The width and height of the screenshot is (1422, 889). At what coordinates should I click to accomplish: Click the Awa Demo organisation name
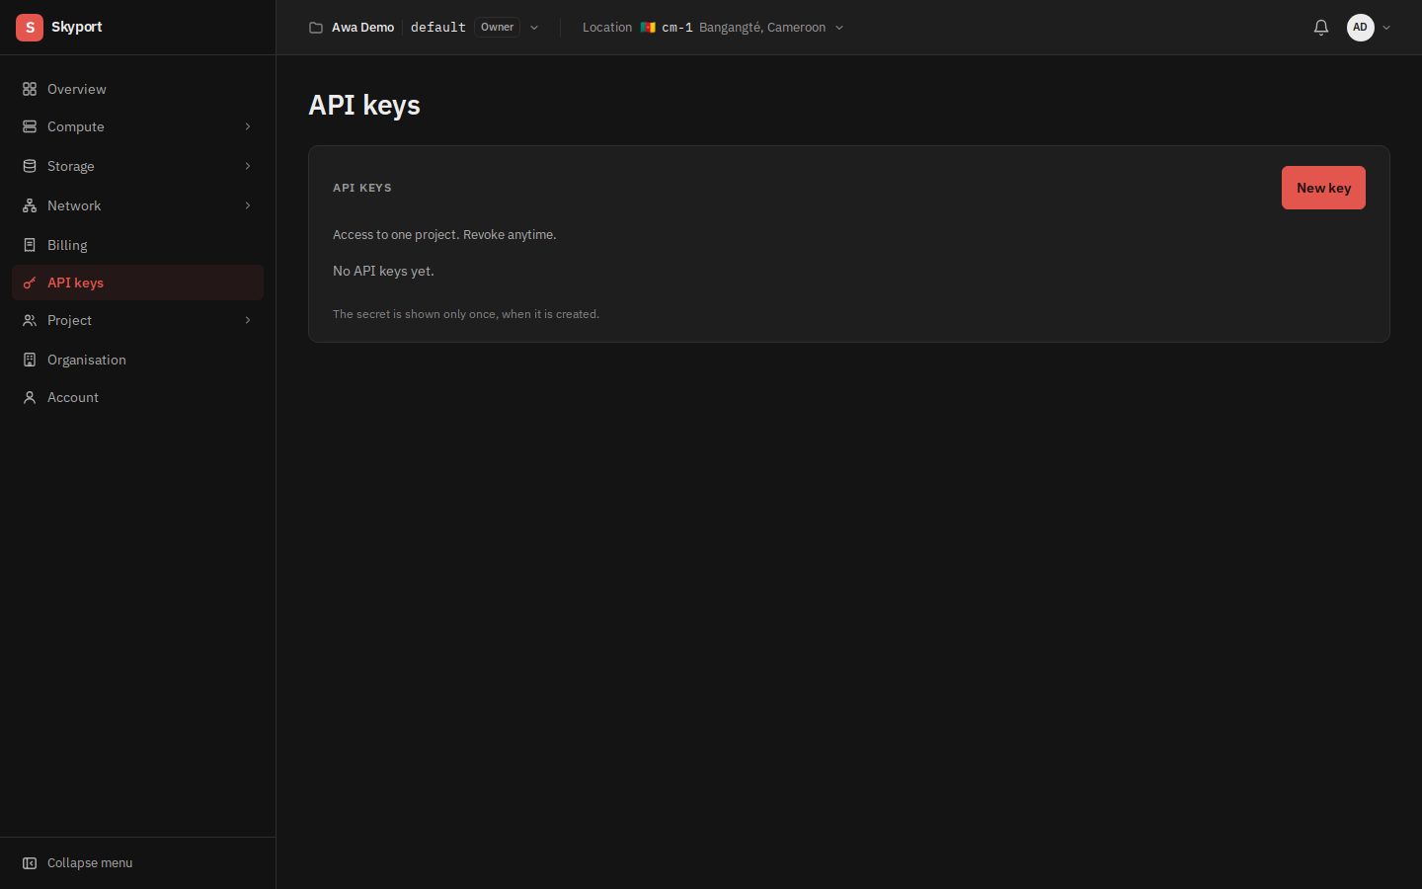362,28
